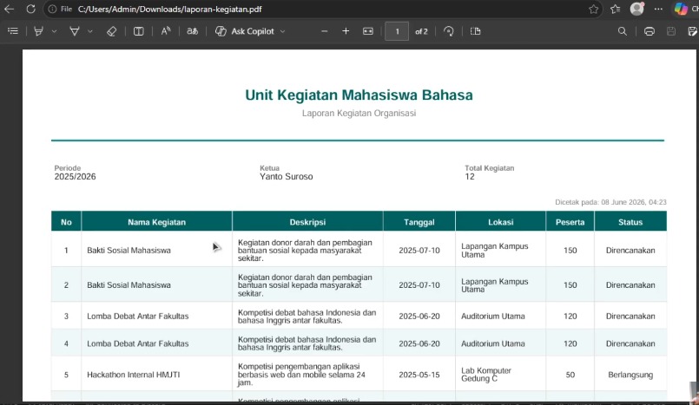This screenshot has height=405, width=699.
Task: Open browser Settings and more menu
Action: [658, 9]
